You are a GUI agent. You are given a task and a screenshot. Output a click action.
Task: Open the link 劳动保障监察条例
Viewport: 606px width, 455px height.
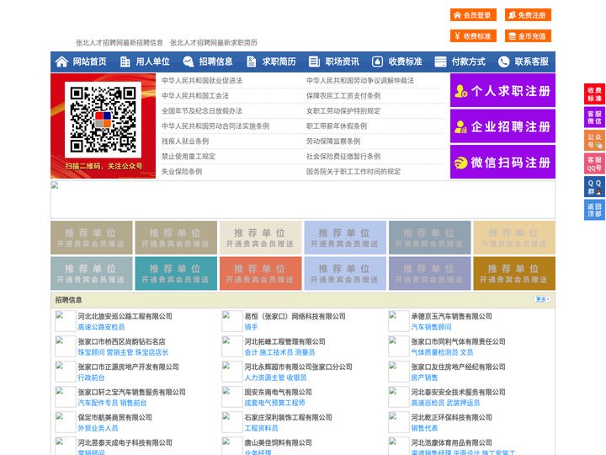(333, 142)
